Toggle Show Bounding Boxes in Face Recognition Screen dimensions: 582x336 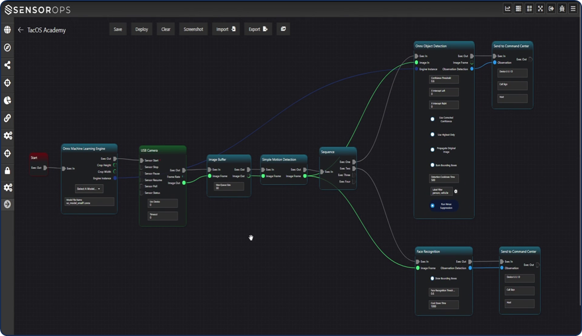(432, 279)
